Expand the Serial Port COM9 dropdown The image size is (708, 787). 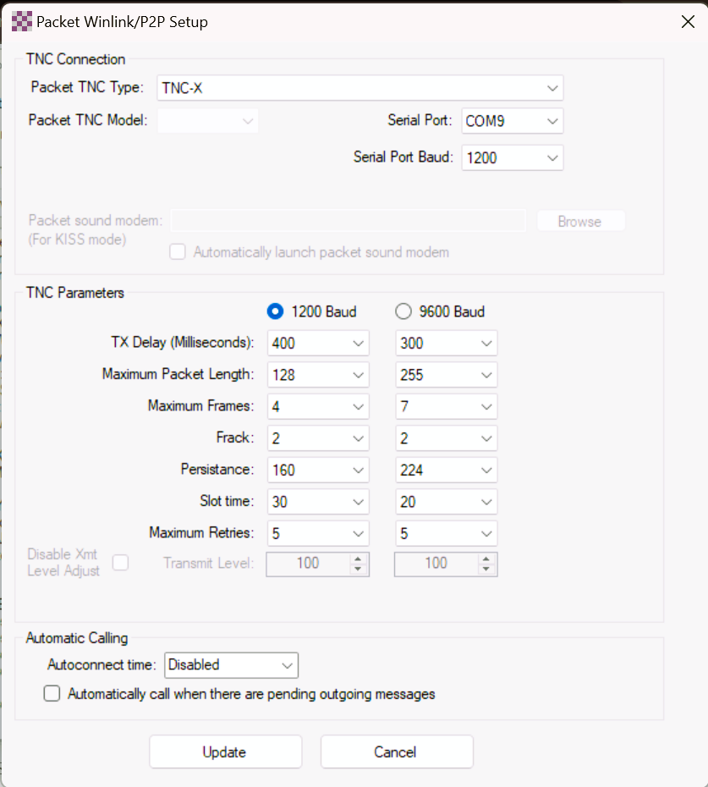click(552, 121)
